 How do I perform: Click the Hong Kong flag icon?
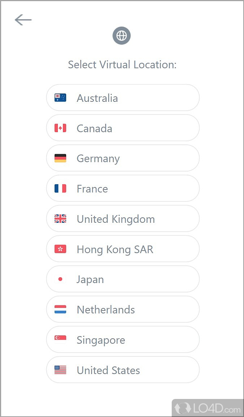coord(60,249)
